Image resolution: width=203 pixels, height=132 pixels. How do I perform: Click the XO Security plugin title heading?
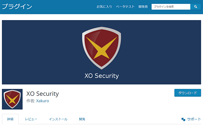43,94
